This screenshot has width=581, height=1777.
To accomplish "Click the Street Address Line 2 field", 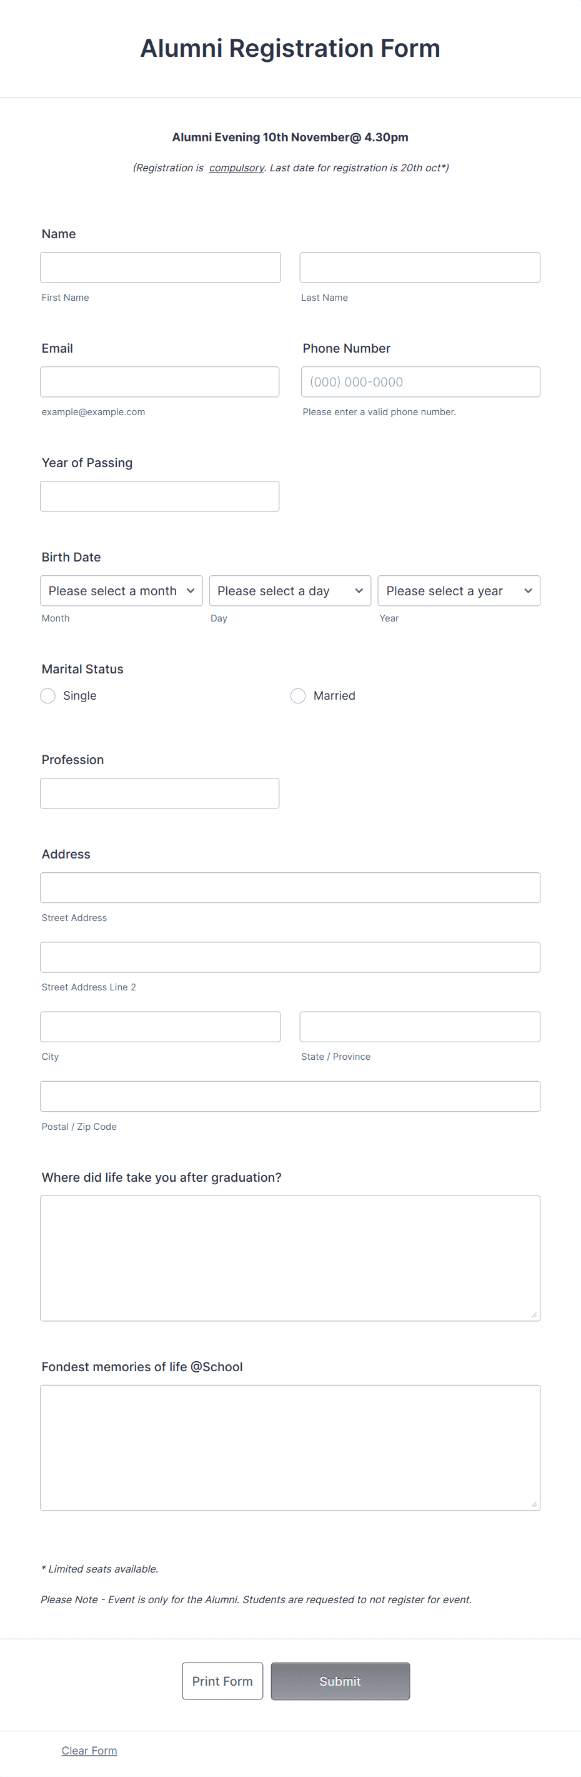I will point(289,957).
